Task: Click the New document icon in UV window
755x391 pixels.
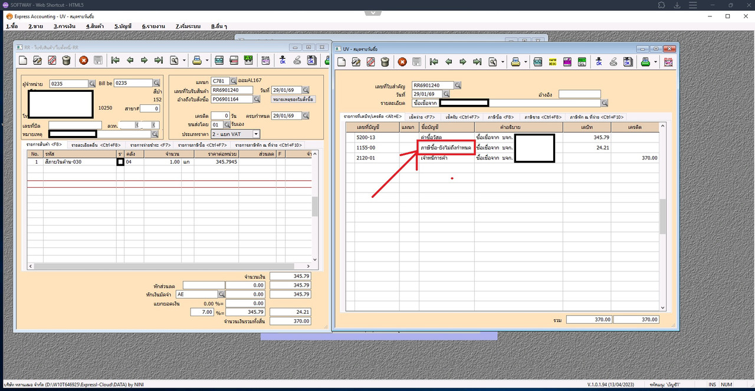Action: pyautogui.click(x=342, y=62)
